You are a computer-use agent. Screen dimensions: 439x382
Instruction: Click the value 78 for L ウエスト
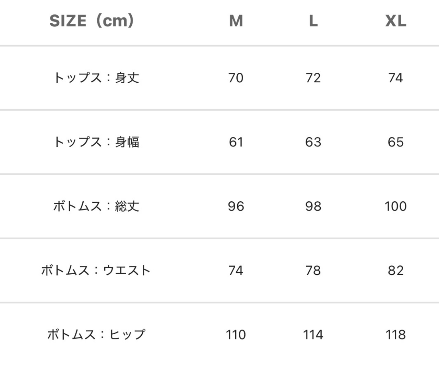tap(313, 271)
